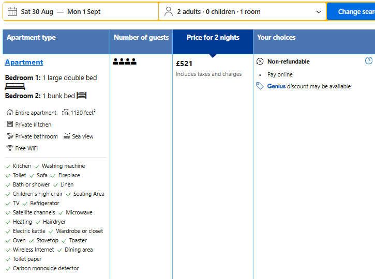Click the Sea view wave icon

pyautogui.click(x=67, y=136)
